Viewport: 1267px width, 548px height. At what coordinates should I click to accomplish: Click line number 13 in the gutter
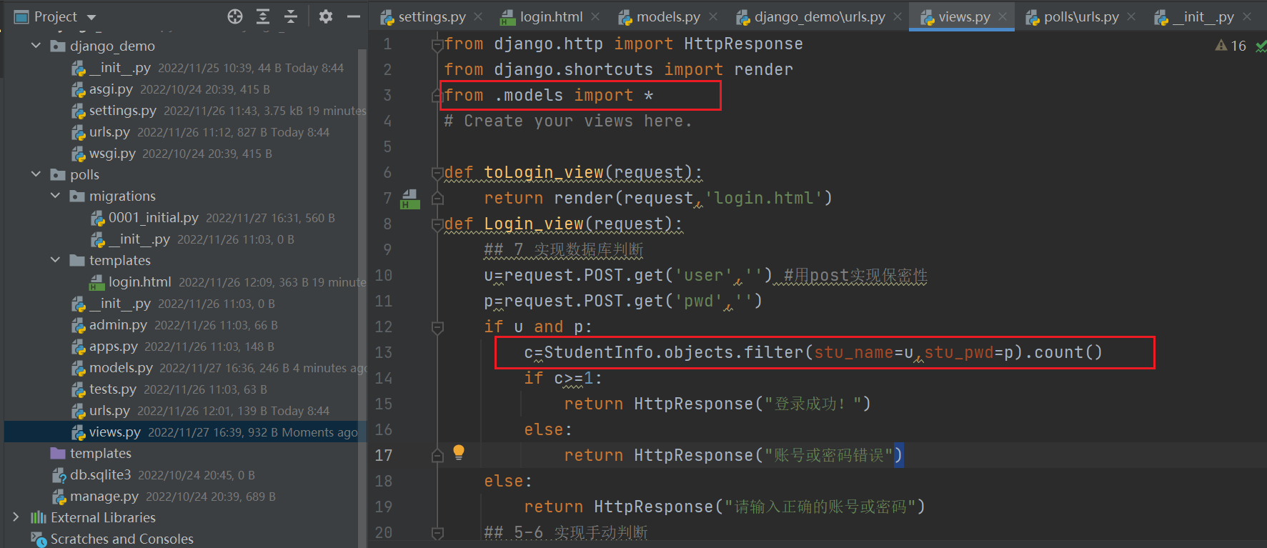pyautogui.click(x=384, y=353)
